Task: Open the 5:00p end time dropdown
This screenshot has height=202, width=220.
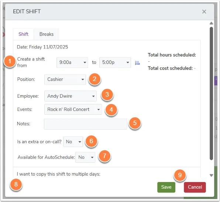Action: (115, 62)
